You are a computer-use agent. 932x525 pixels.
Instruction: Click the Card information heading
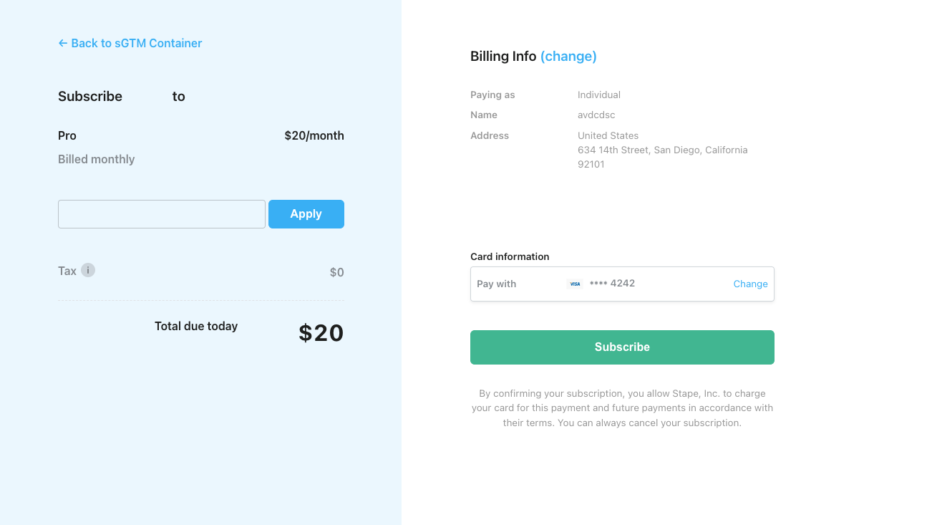click(510, 256)
